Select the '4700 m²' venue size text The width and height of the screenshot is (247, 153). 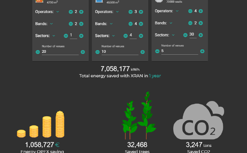(x=52, y=2)
